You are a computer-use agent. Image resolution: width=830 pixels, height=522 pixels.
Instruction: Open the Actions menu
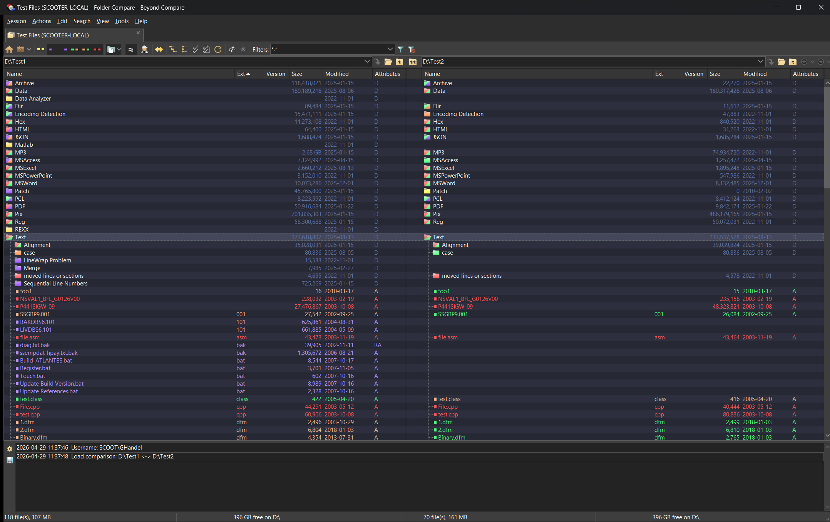42,21
